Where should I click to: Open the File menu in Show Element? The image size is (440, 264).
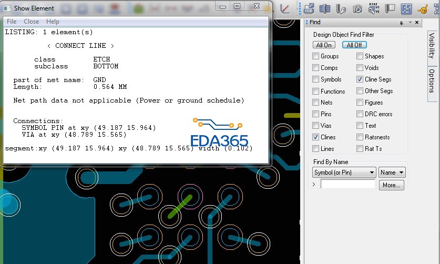pyautogui.click(x=12, y=22)
